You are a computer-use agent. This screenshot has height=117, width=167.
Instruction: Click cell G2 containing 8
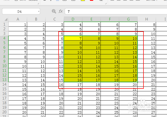128,29
